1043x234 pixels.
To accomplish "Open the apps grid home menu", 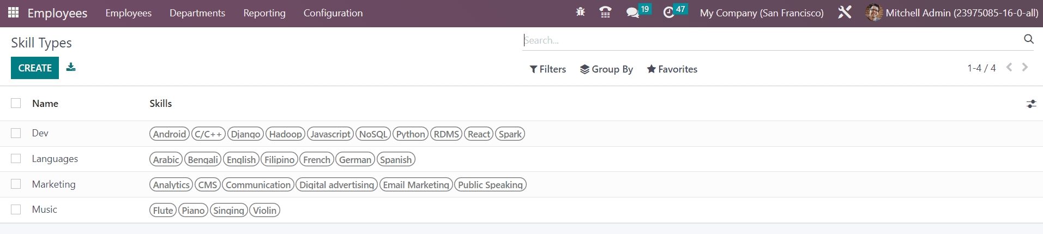I will 13,13.
